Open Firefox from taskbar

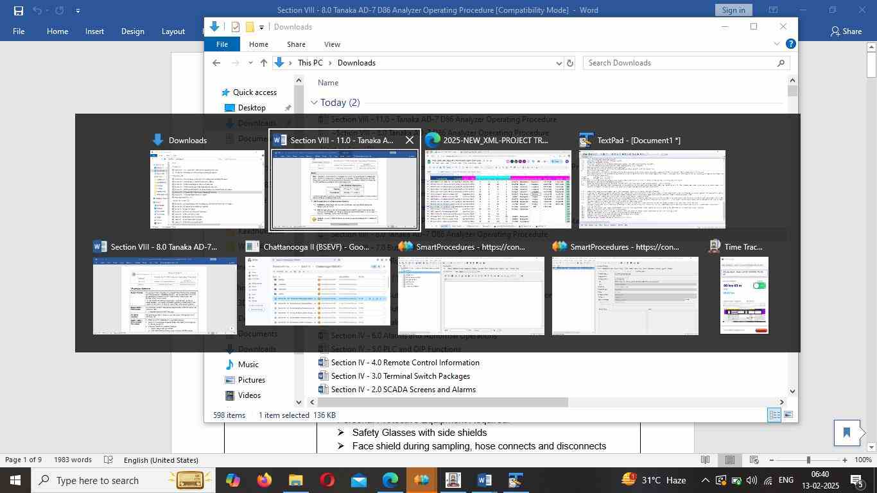pyautogui.click(x=264, y=480)
